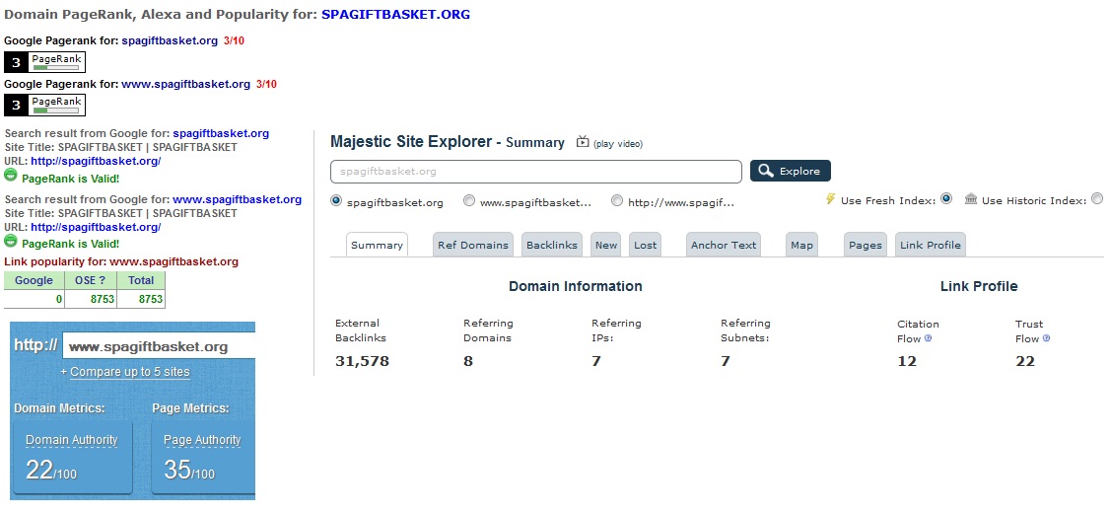This screenshot has height=513, width=1110.
Task: Click Referring IPs value 7
Action: tap(596, 361)
